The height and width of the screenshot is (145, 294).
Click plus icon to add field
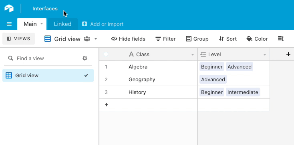pos(288,54)
